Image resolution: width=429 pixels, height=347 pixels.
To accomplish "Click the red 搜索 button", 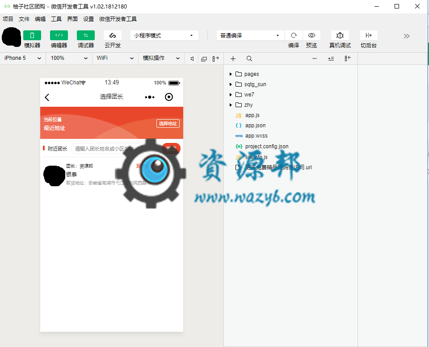I will (x=171, y=148).
